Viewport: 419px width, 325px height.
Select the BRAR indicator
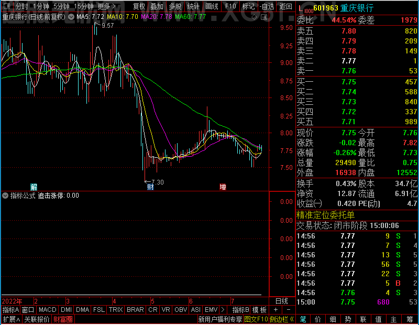[x=135, y=310]
